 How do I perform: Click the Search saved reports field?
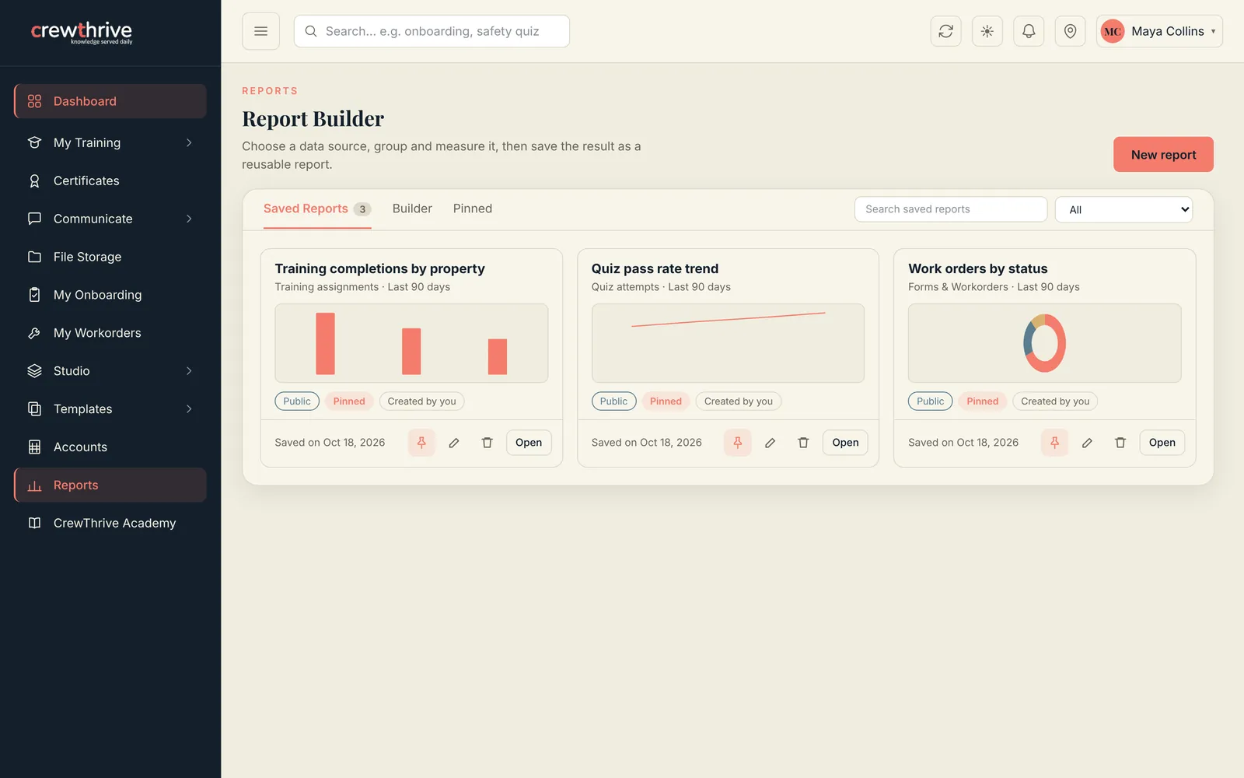(x=951, y=209)
